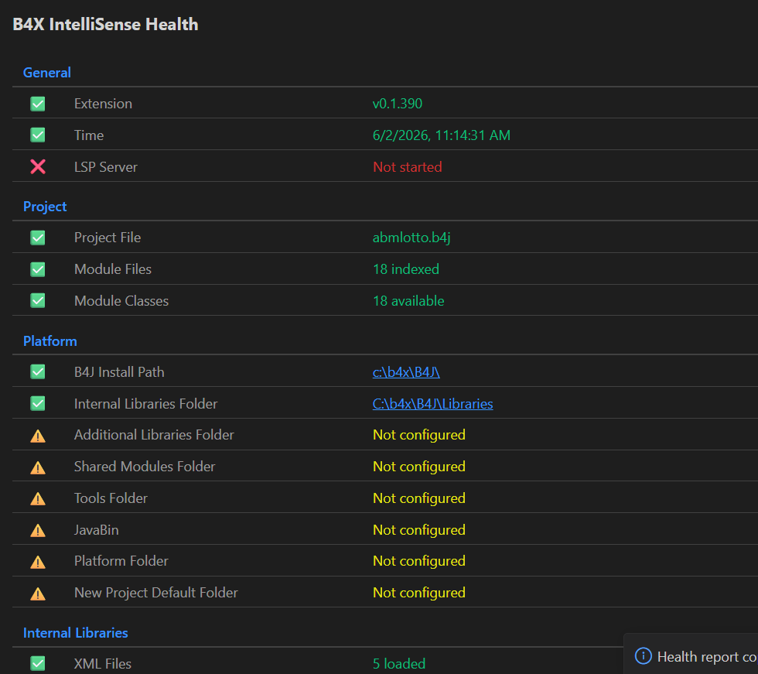Click the green check icon beside Module Classes

38,301
